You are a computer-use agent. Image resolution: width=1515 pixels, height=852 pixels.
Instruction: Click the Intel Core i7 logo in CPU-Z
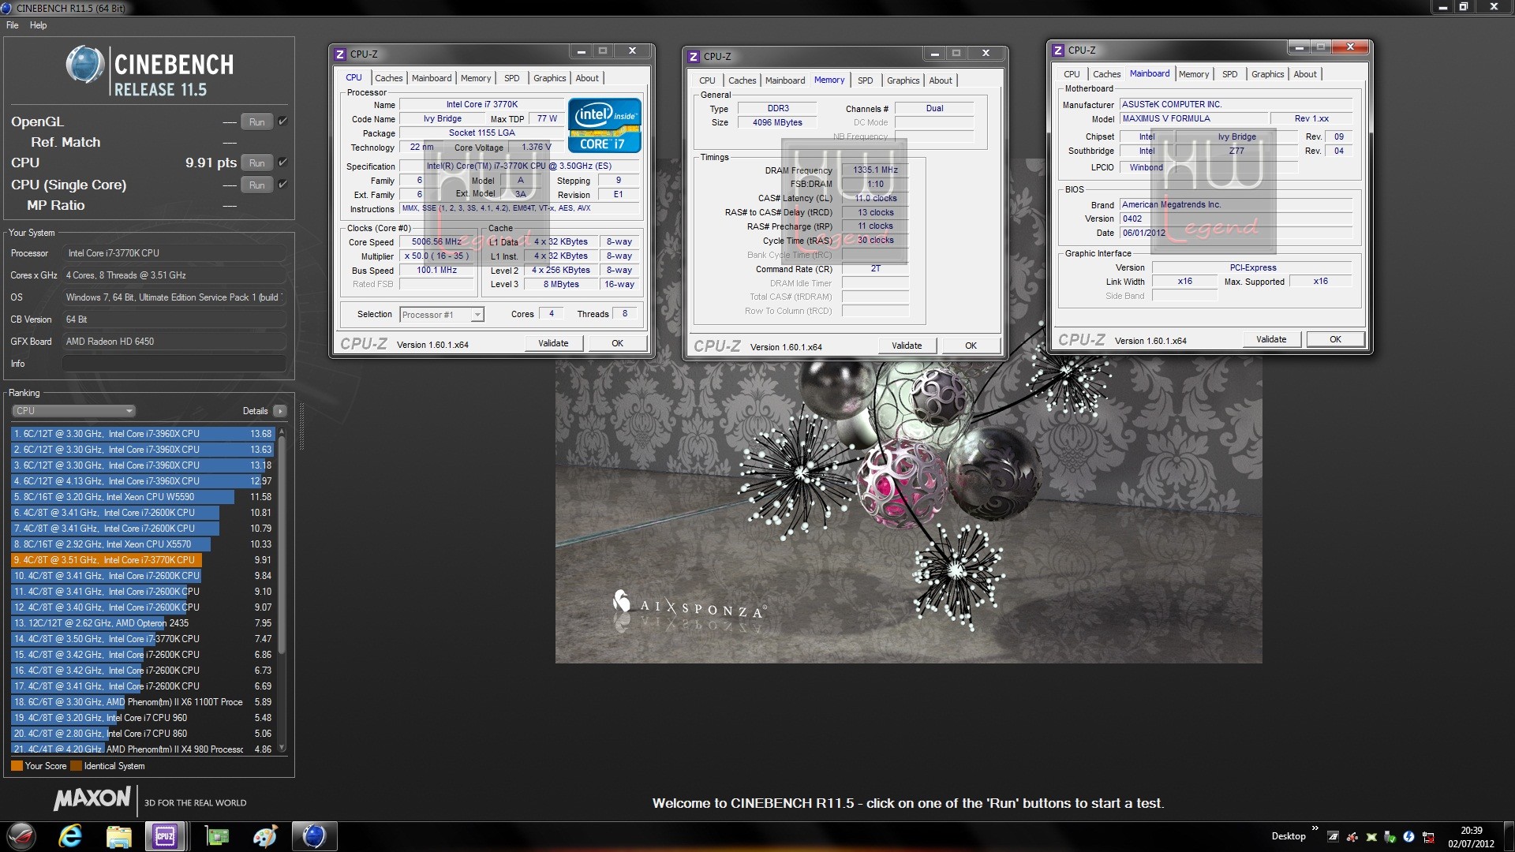[604, 125]
